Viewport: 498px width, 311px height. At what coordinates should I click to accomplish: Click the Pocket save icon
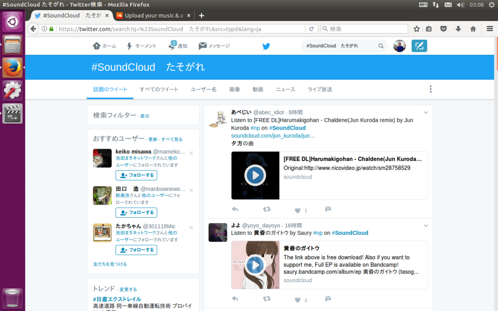(444, 29)
